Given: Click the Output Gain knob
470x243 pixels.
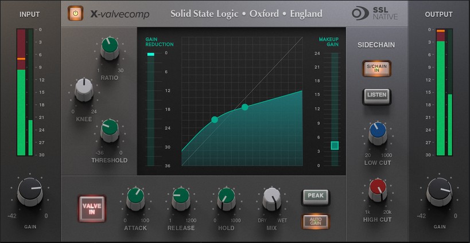Looking at the screenshot, I should (x=439, y=191).
